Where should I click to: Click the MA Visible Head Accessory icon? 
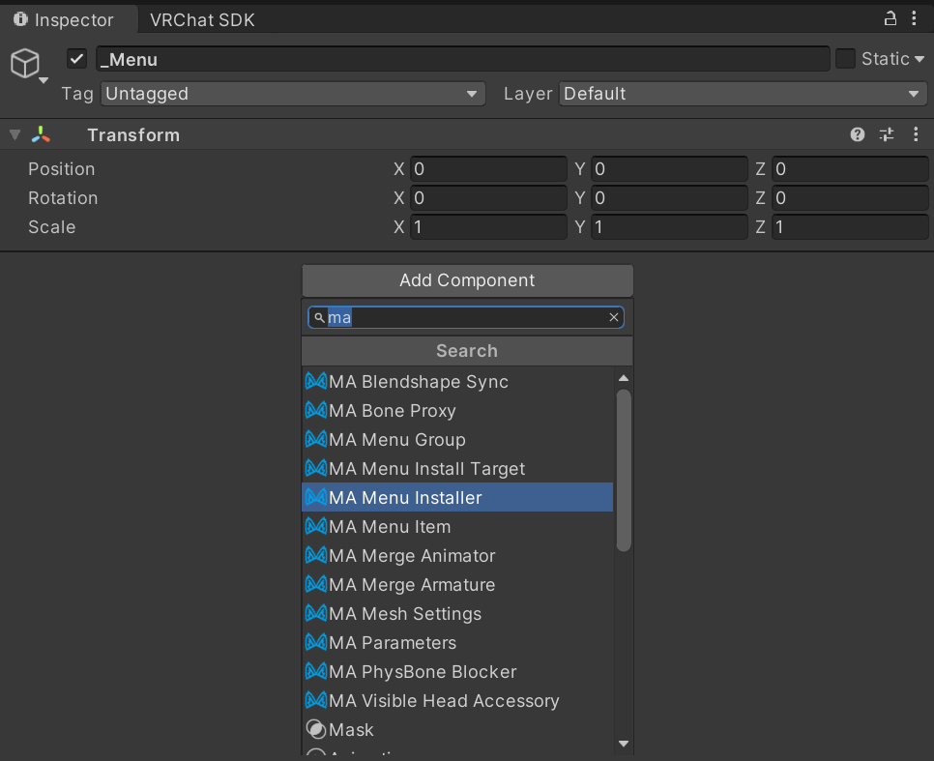(316, 700)
